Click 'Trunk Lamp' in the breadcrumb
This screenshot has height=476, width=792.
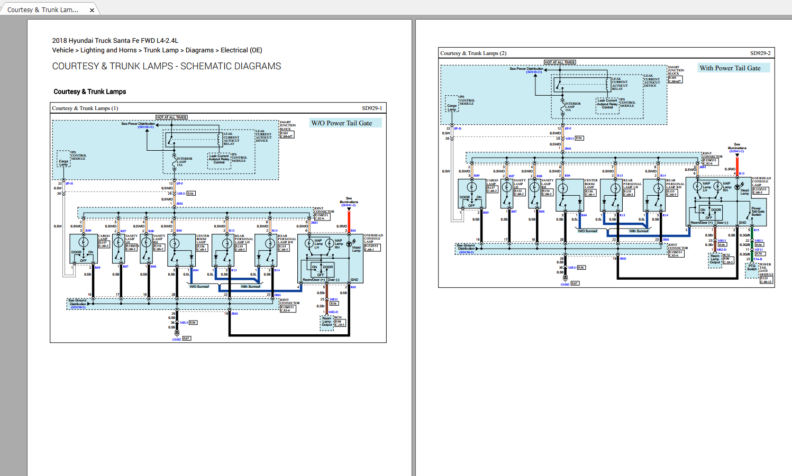(x=161, y=50)
